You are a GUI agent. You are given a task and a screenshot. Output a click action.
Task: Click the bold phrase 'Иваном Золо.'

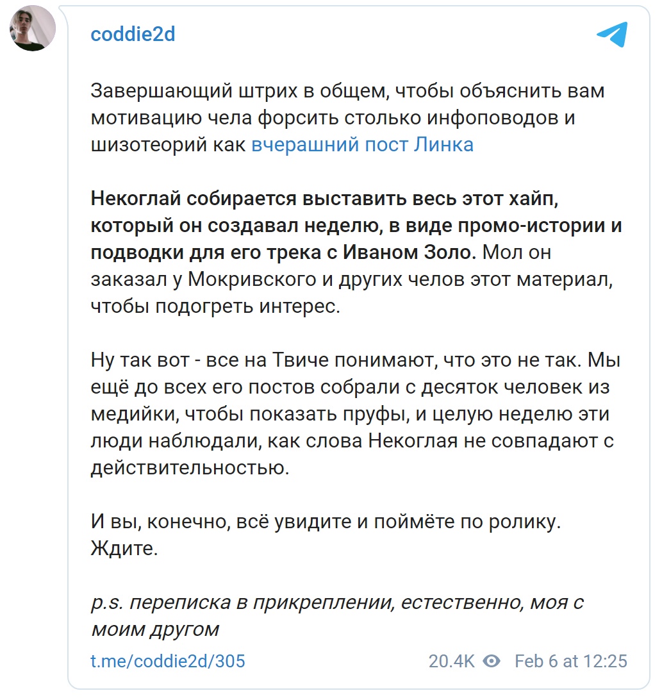pos(408,252)
